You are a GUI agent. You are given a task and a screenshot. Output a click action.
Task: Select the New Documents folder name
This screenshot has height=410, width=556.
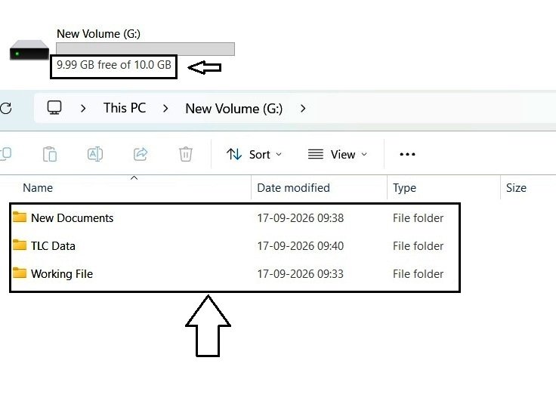click(73, 218)
